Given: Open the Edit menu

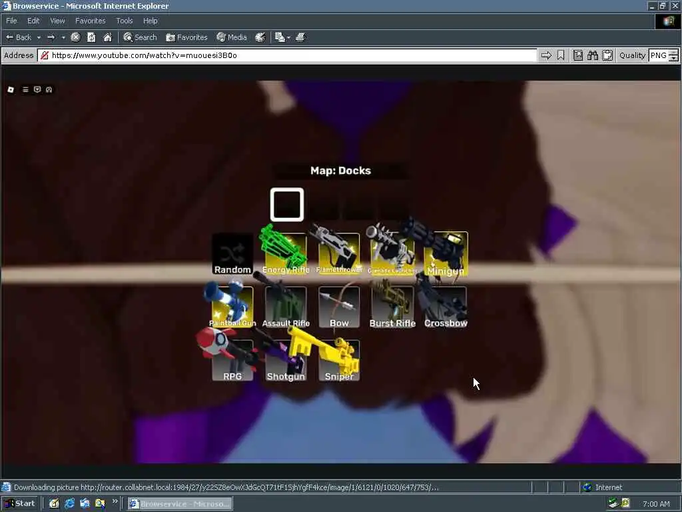Looking at the screenshot, I should pos(33,21).
